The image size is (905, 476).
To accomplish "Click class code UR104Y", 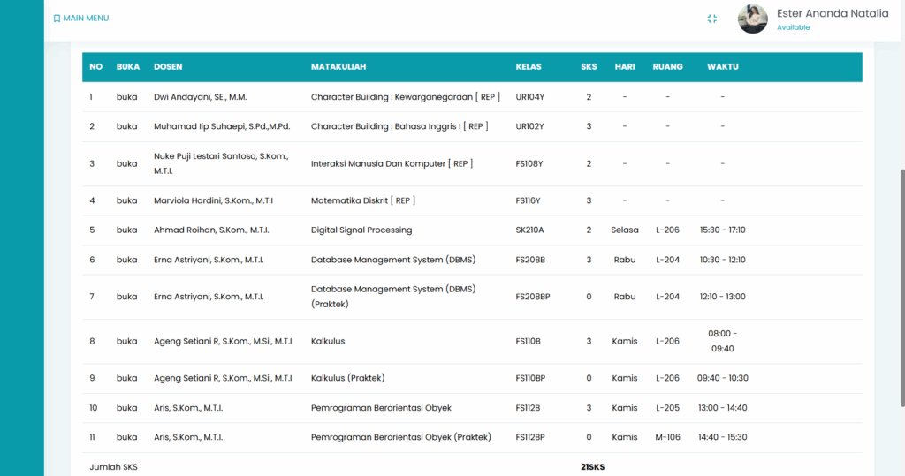I will (x=530, y=97).
